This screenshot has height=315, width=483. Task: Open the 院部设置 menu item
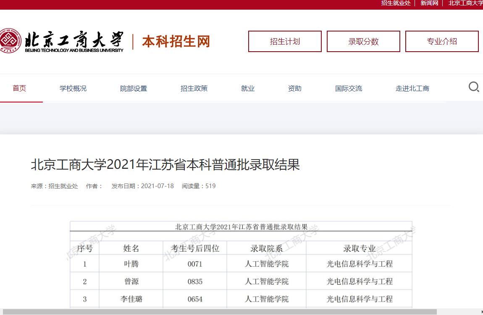(134, 88)
